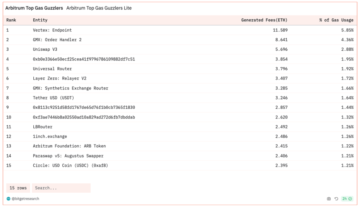Sort by % of Gas Usage header
The image size is (359, 207).
[336, 20]
